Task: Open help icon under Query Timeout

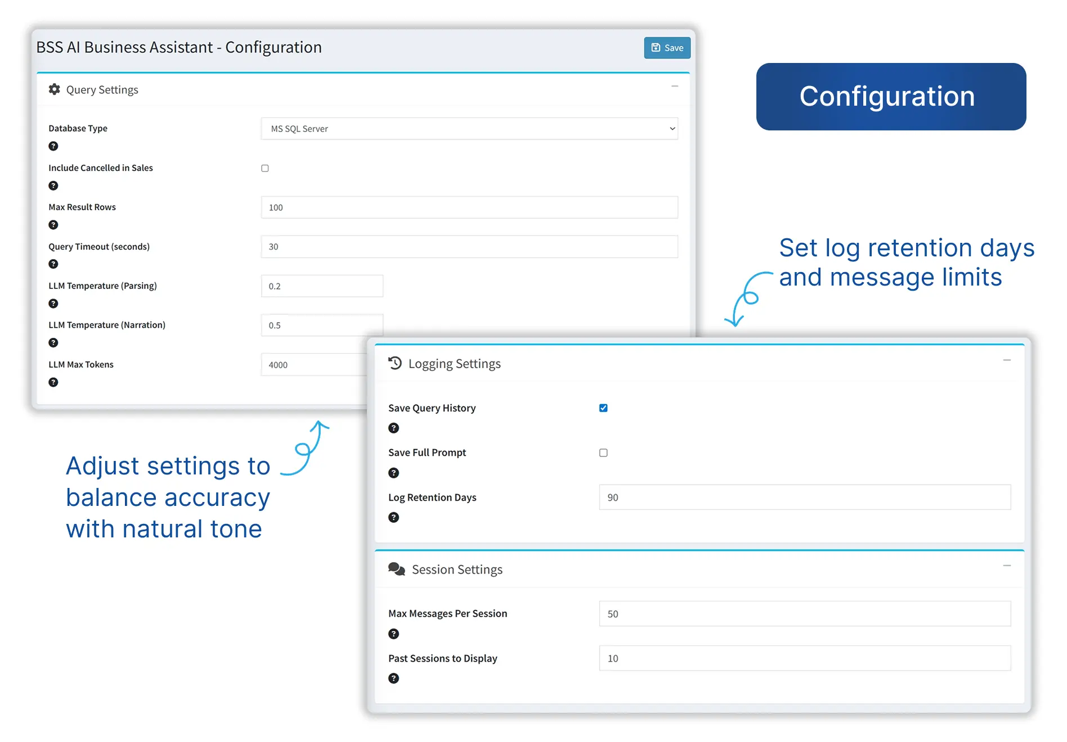Action: click(x=53, y=264)
